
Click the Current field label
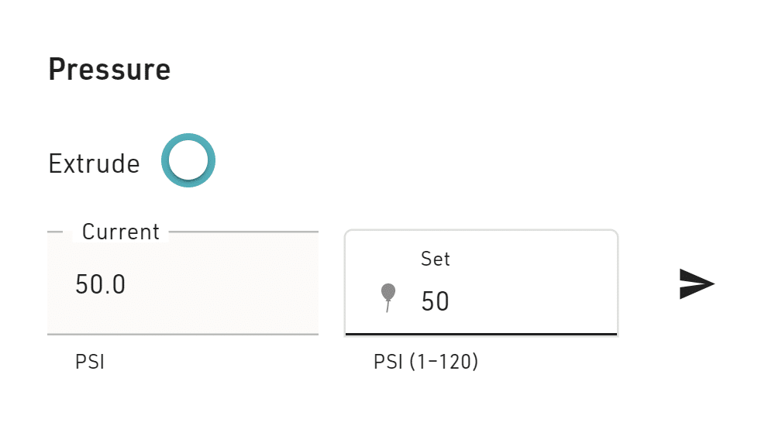[x=120, y=232]
